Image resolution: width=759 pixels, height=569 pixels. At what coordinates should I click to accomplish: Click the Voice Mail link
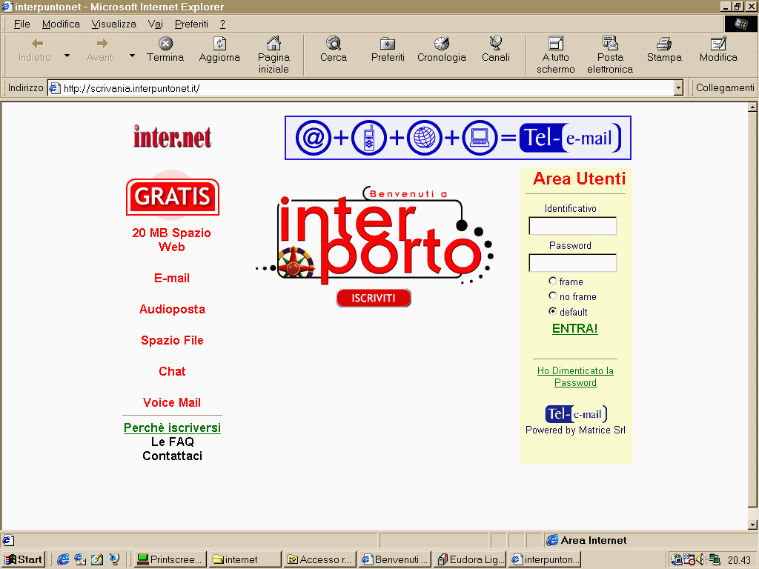(x=172, y=402)
